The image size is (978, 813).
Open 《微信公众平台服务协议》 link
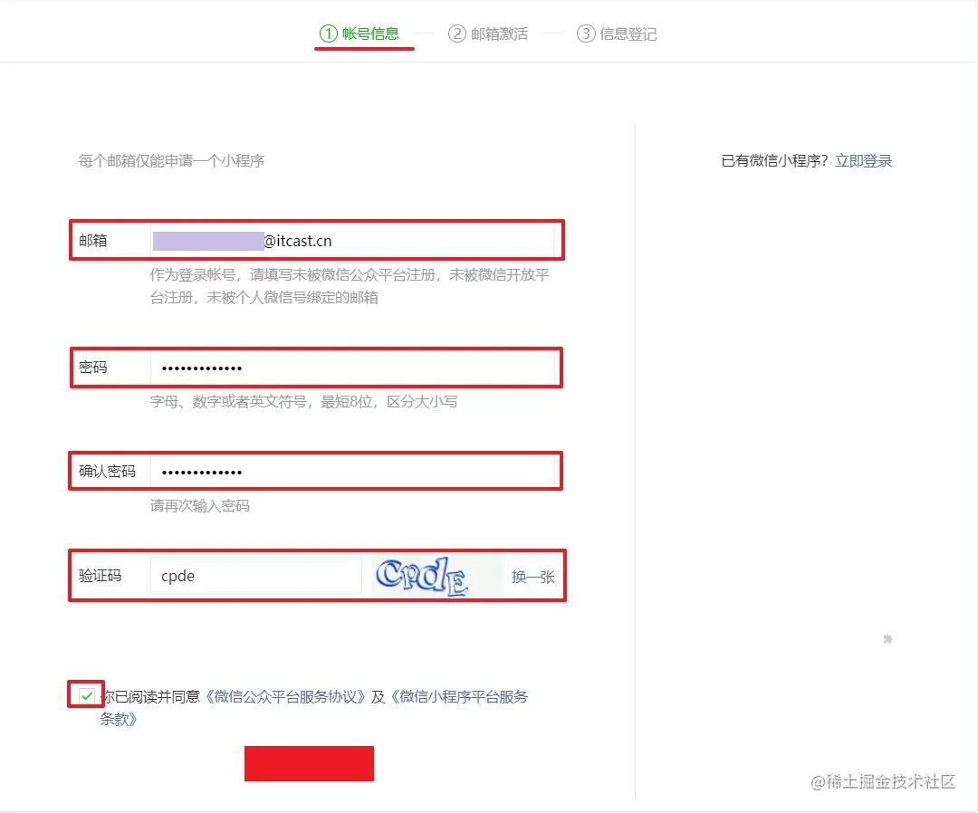coord(285,696)
